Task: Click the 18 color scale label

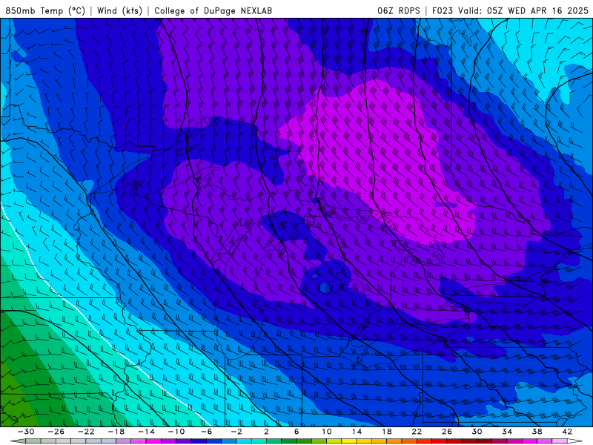Action: point(386,432)
